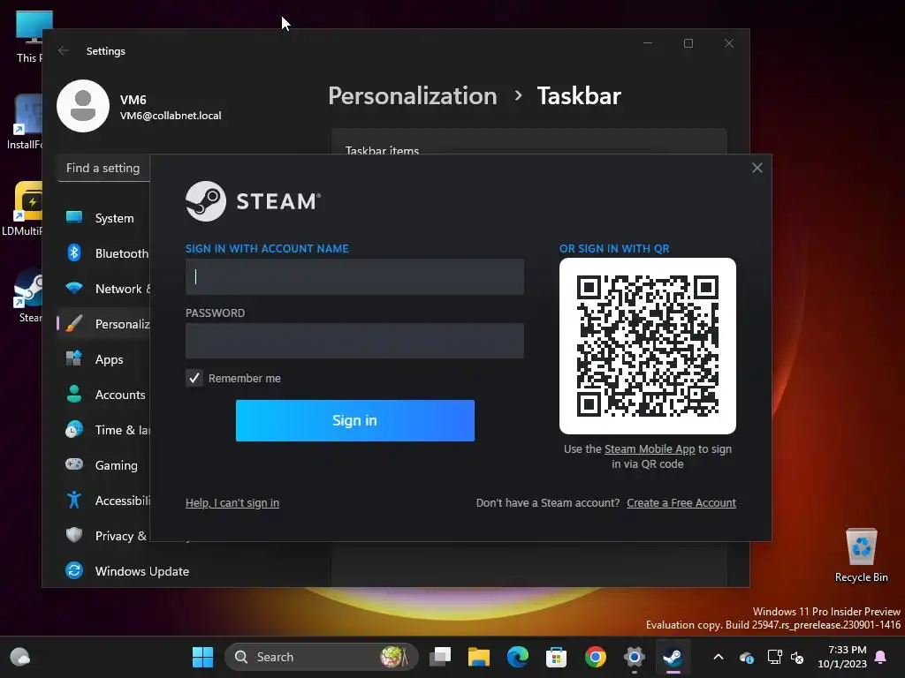Image resolution: width=905 pixels, height=678 pixels.
Task: Click the Accounts person icon
Action: click(74, 394)
